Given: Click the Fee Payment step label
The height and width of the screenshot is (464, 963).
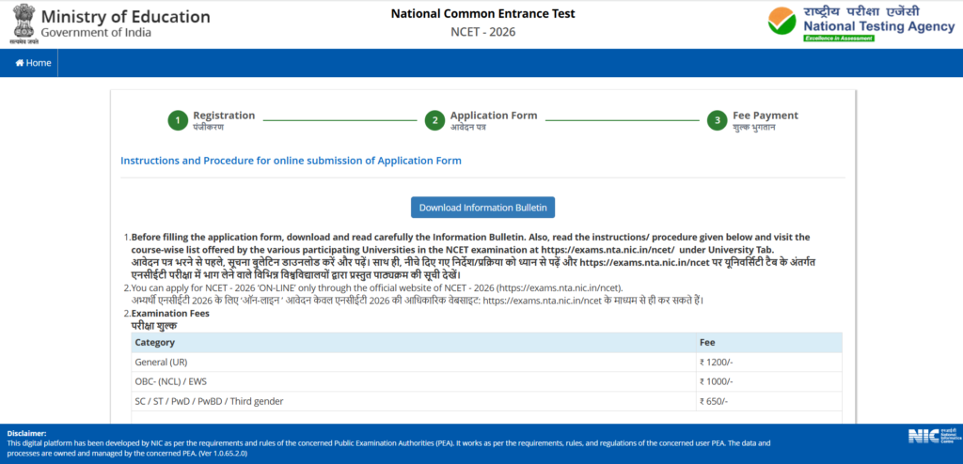Looking at the screenshot, I should point(766,116).
